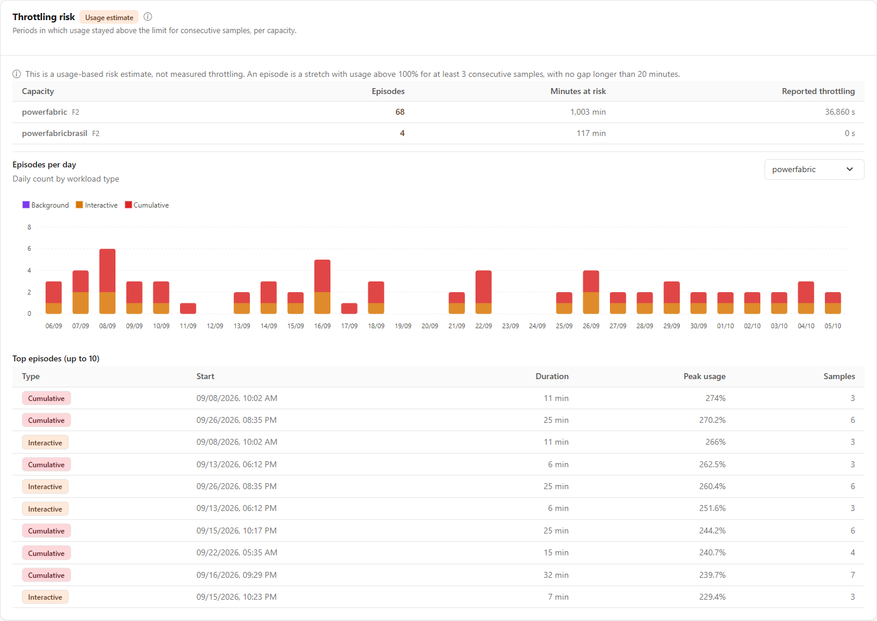Click the 29/09 bar in the chart

[672, 297]
